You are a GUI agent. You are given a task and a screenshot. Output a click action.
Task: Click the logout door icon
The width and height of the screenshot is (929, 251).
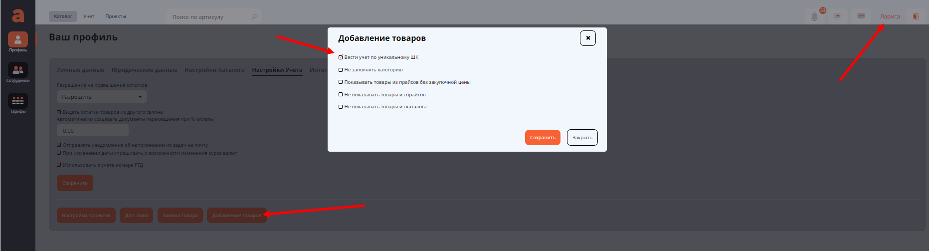coord(916,16)
